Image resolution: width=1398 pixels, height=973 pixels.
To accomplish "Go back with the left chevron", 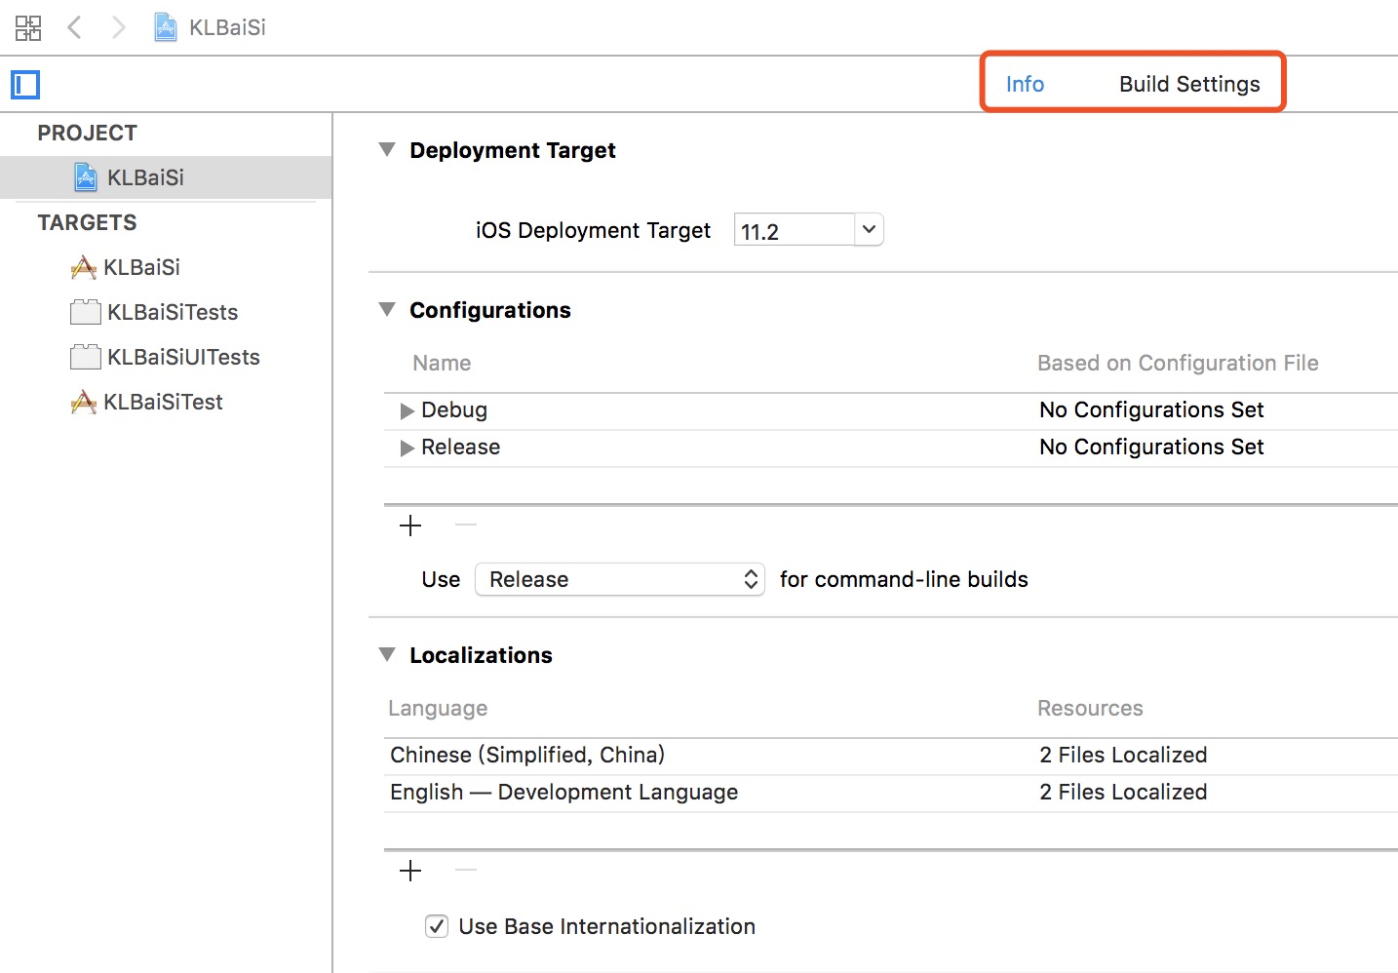I will click(74, 27).
